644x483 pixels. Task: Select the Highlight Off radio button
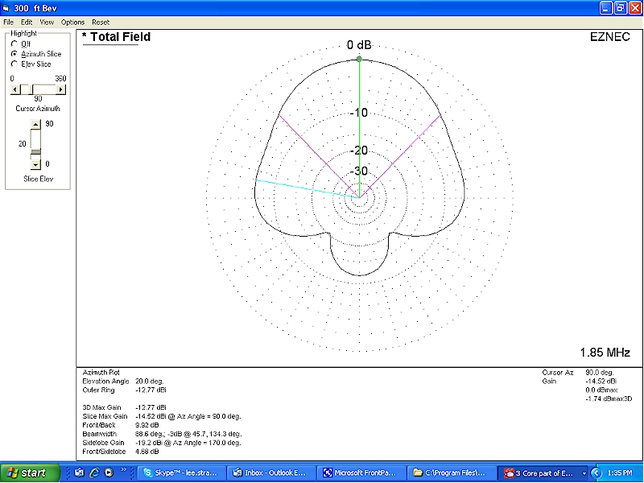tap(14, 43)
